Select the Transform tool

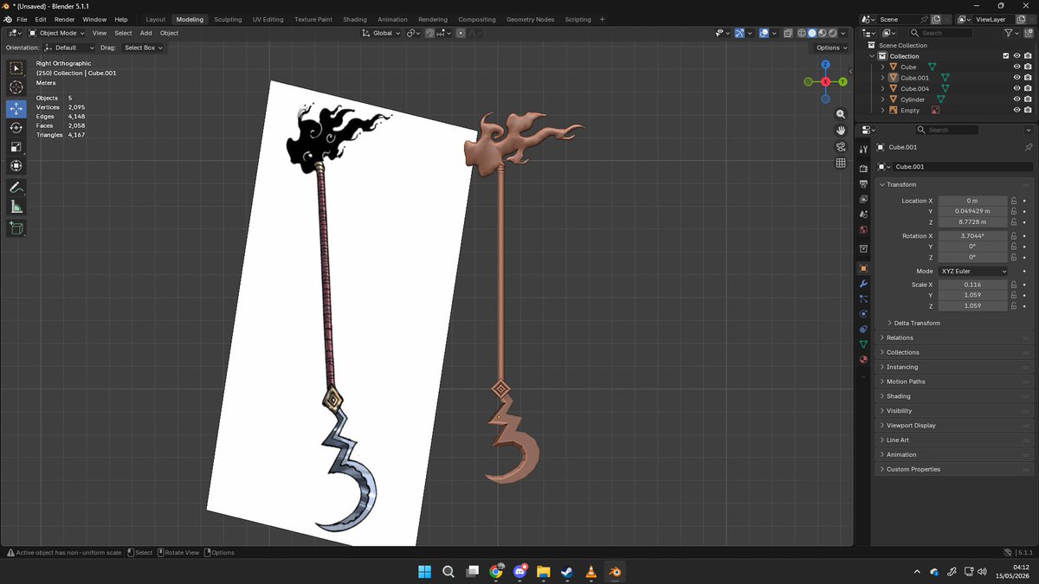coord(16,166)
